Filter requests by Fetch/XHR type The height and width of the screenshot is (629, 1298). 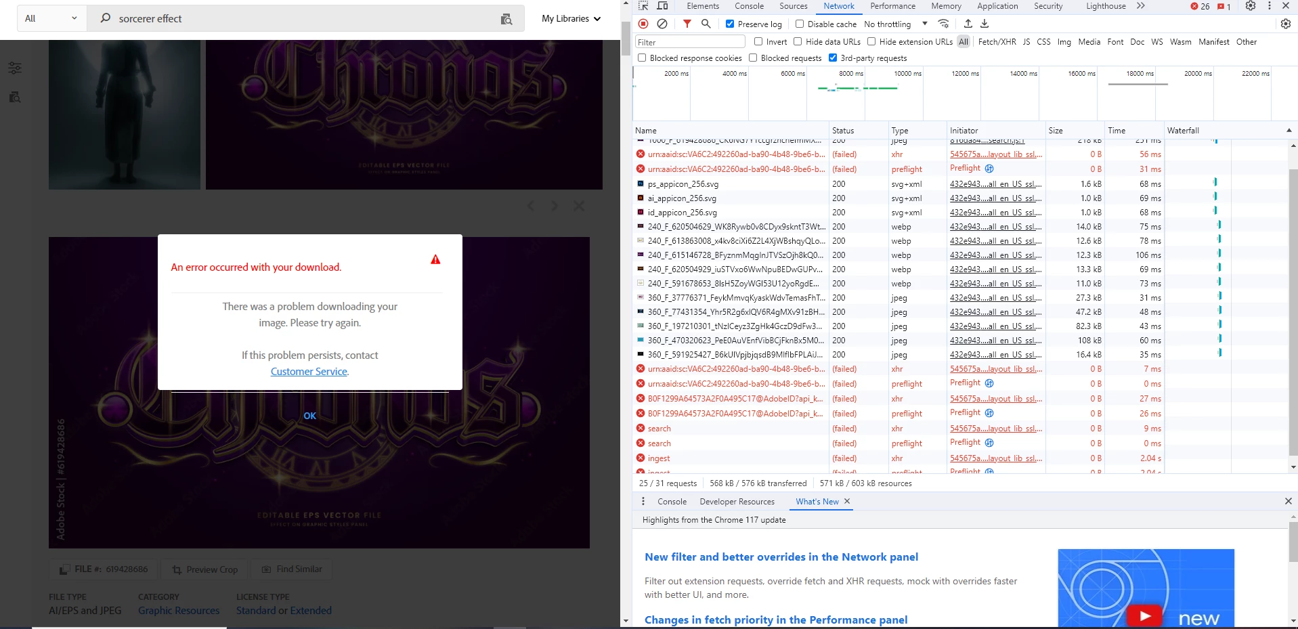tap(997, 41)
